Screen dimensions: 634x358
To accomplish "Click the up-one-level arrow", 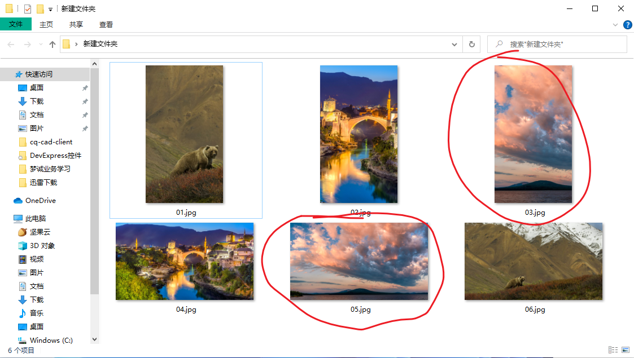I will pyautogui.click(x=52, y=44).
